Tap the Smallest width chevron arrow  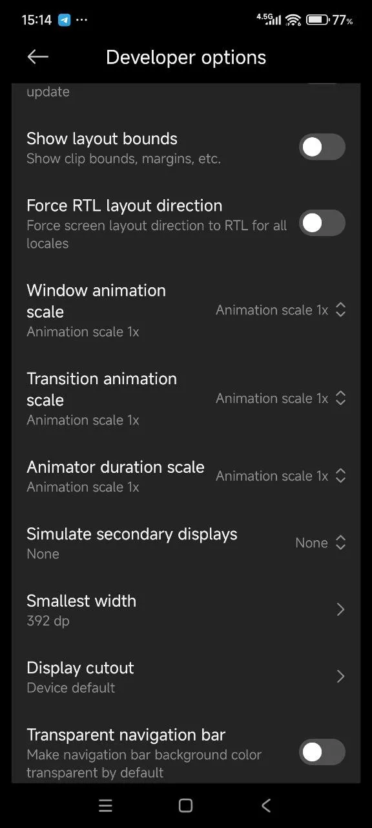pos(340,609)
